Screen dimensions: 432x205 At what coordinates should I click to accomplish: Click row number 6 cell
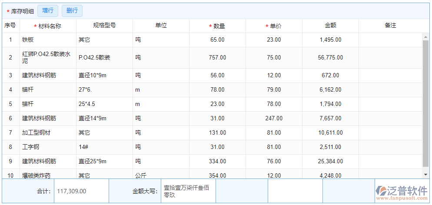(11, 118)
